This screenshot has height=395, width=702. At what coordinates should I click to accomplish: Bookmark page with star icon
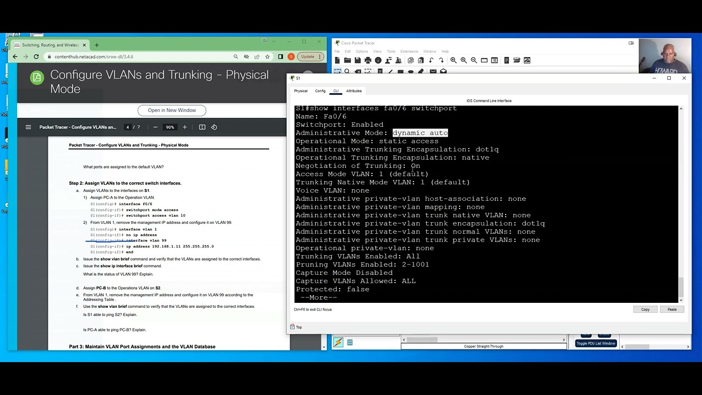268,57
